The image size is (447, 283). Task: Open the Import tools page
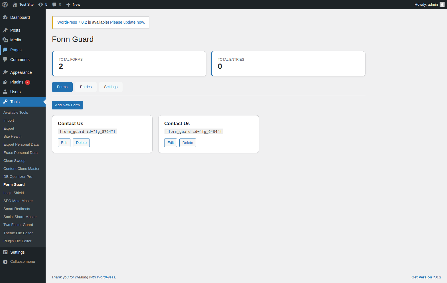coord(9,121)
